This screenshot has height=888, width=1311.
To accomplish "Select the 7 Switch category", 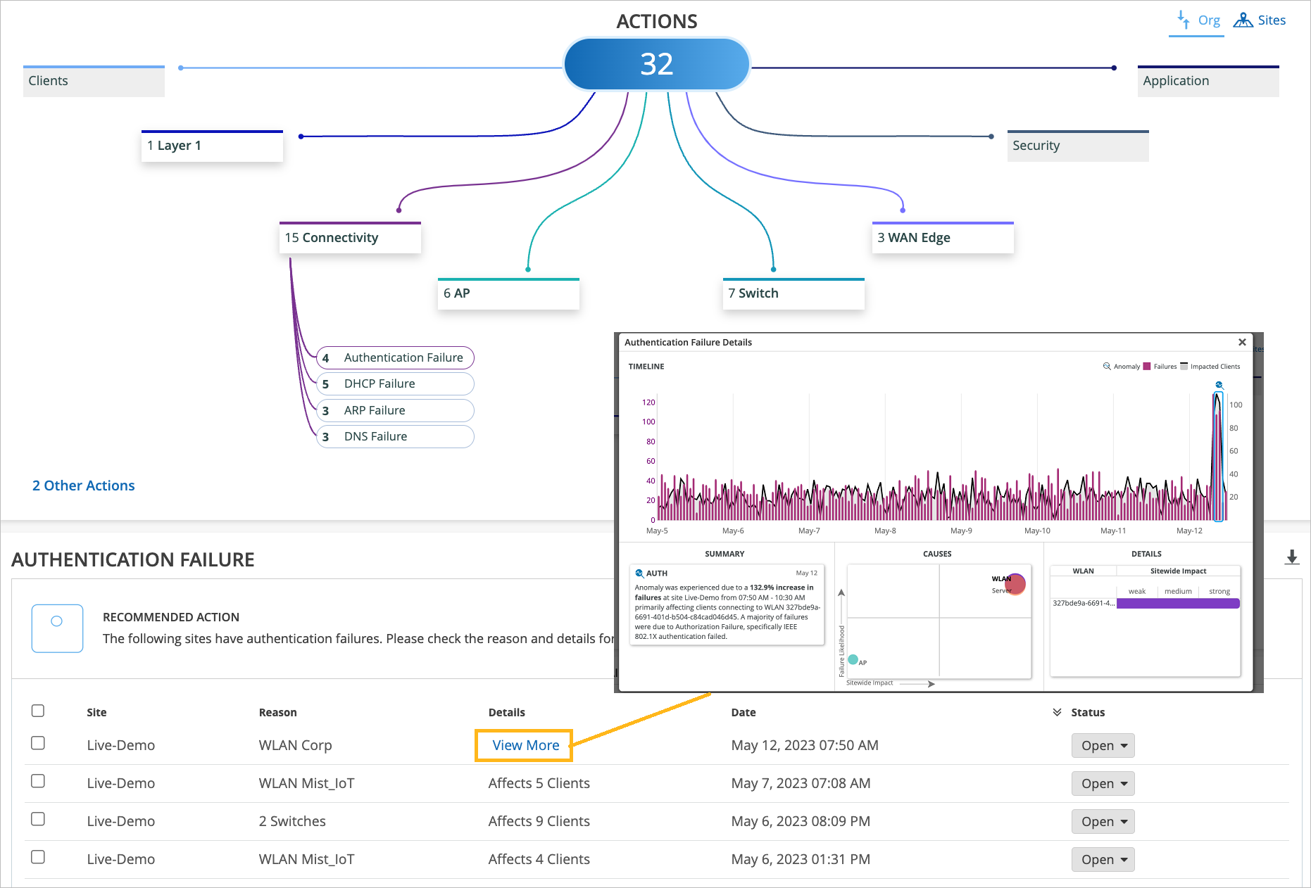I will coord(793,294).
